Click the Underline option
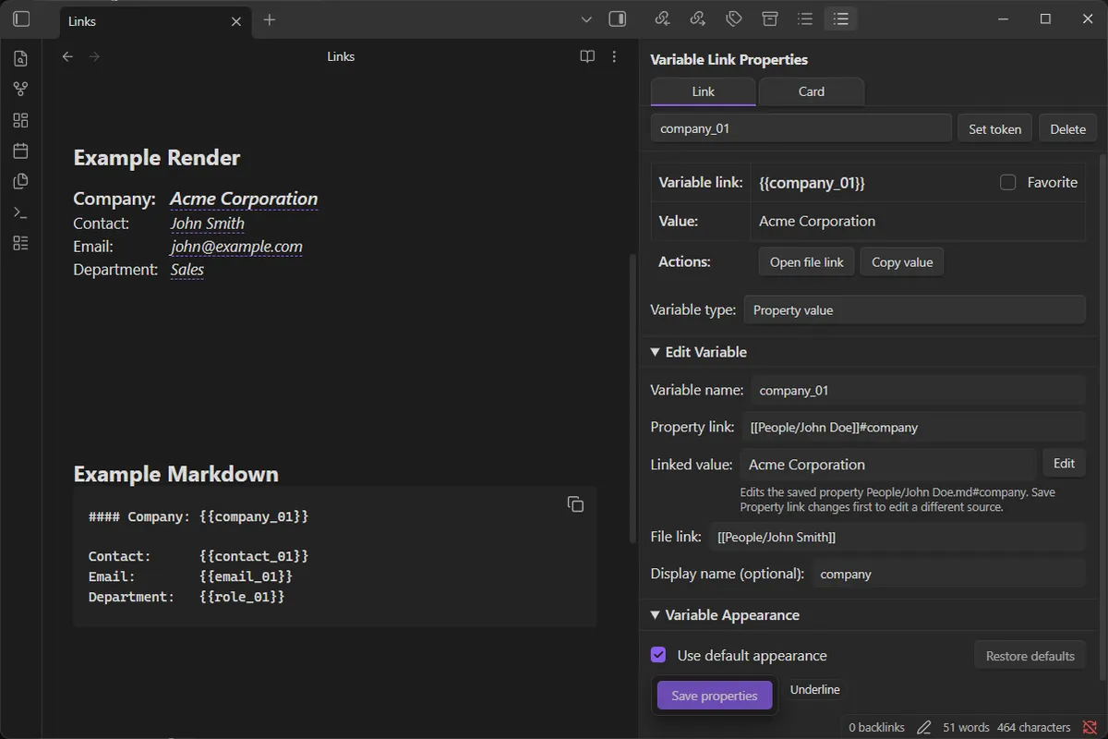 [x=815, y=690]
